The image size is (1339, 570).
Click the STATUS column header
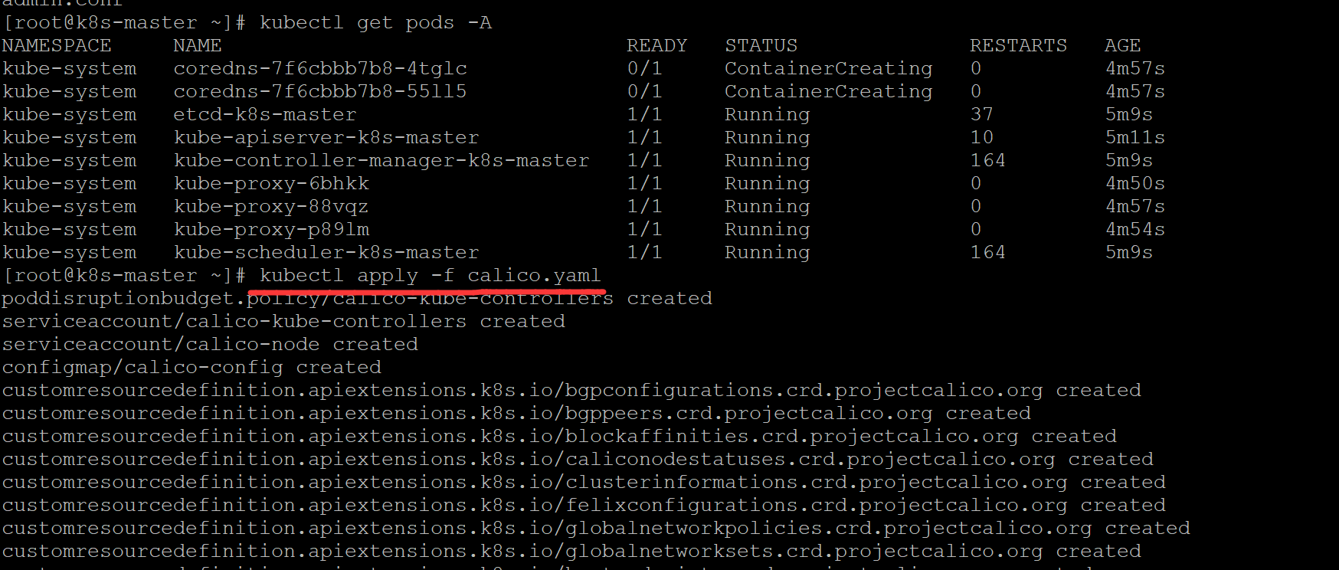[x=761, y=46]
